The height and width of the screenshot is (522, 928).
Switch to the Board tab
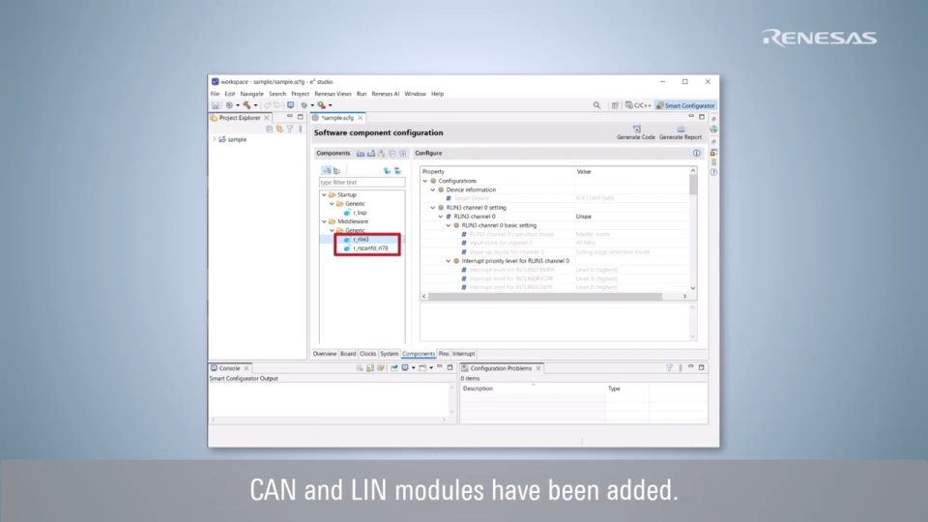(x=348, y=354)
